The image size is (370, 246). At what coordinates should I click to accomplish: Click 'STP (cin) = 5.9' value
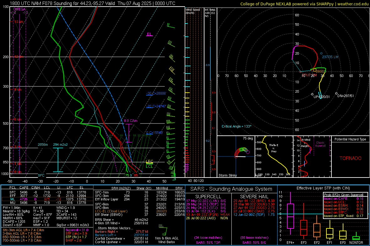coord(76,233)
